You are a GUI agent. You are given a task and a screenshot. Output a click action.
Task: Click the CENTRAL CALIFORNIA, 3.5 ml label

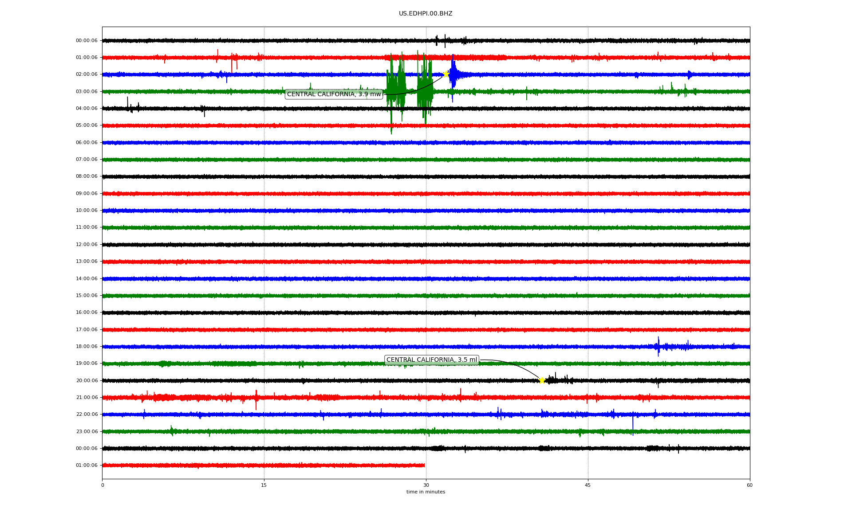pyautogui.click(x=431, y=360)
